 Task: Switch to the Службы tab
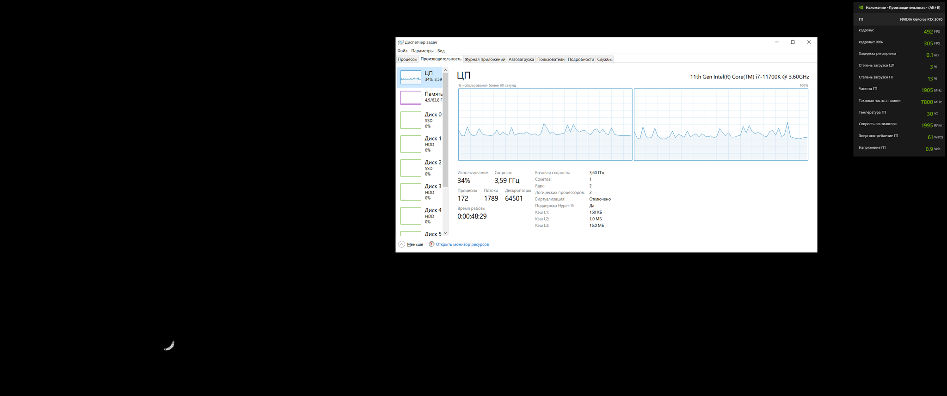(604, 59)
